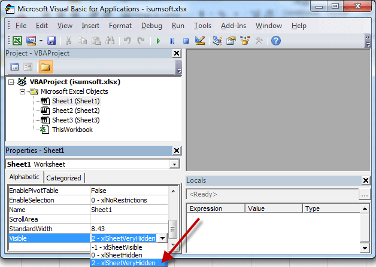Image resolution: width=376 pixels, height=267 pixels.
Task: Select the EnableSelection property row
Action: [88, 200]
